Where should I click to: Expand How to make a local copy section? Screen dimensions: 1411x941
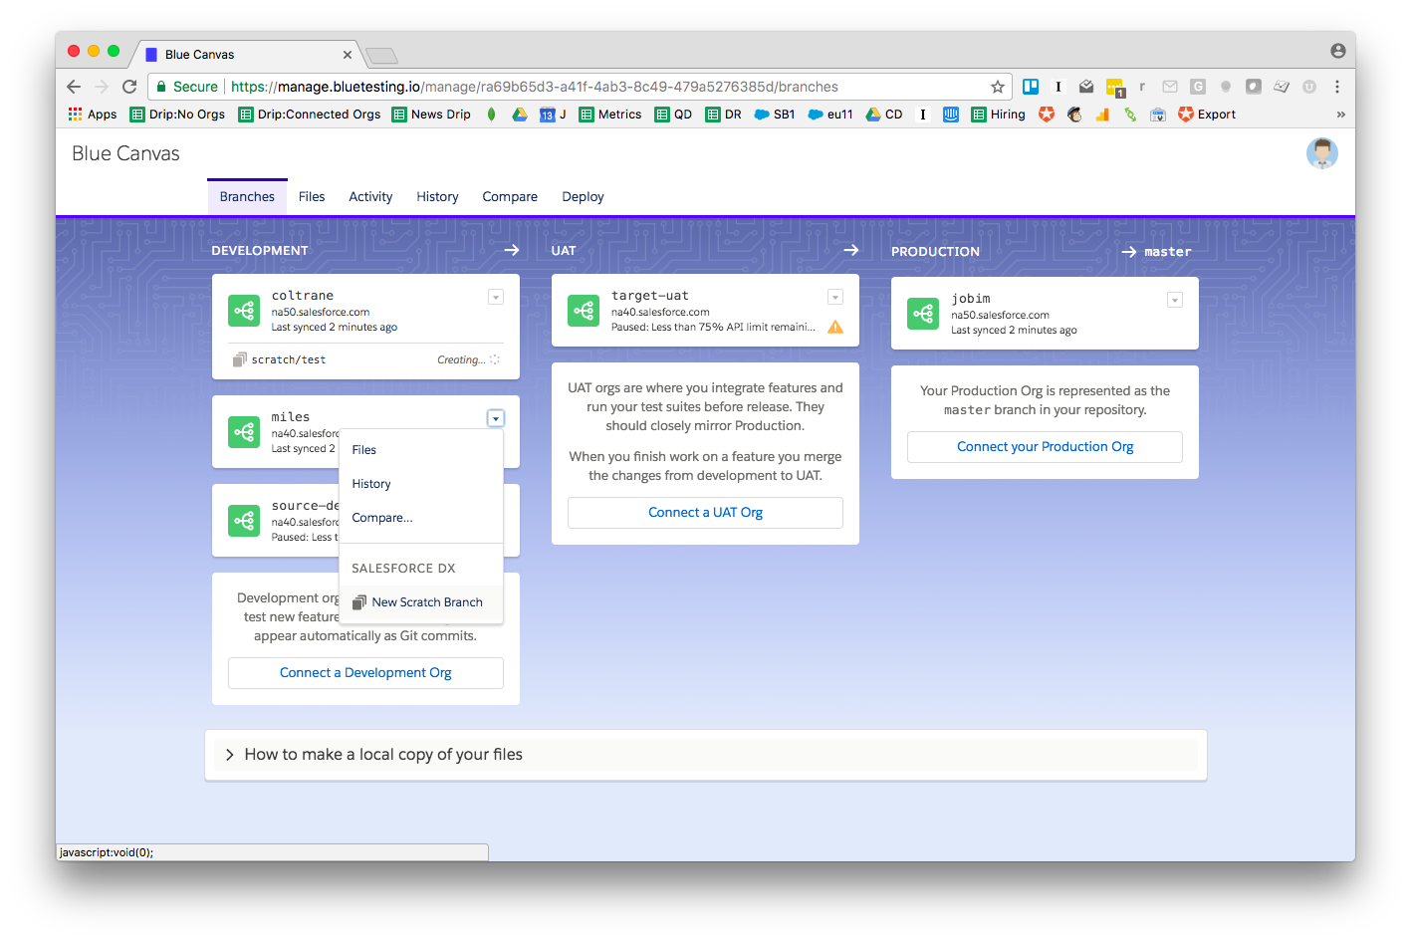click(705, 755)
